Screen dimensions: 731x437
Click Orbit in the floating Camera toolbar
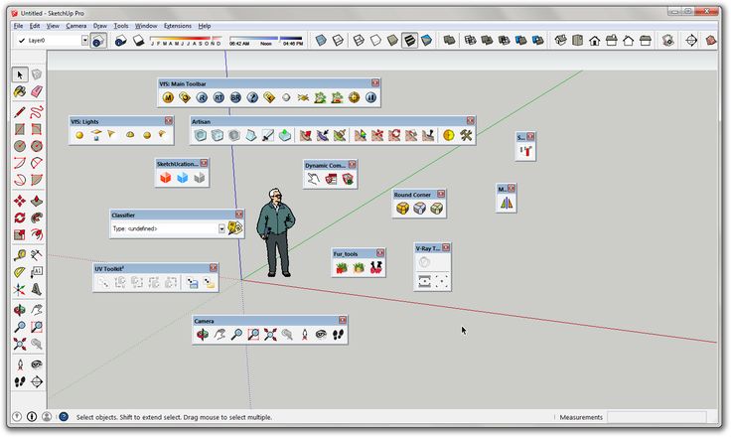click(203, 335)
